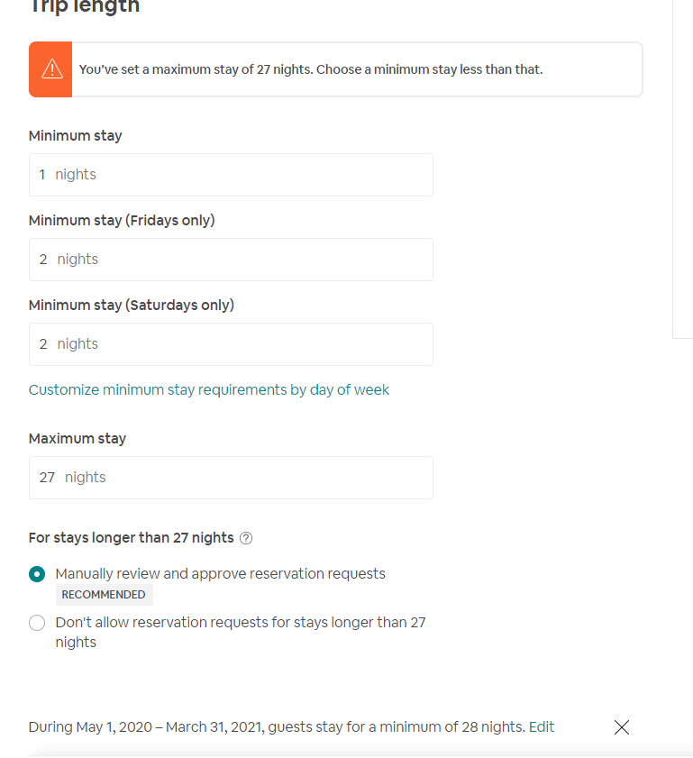Image resolution: width=693 pixels, height=758 pixels.
Task: Click the plain "Minimum stay" label
Action: pyautogui.click(x=75, y=136)
